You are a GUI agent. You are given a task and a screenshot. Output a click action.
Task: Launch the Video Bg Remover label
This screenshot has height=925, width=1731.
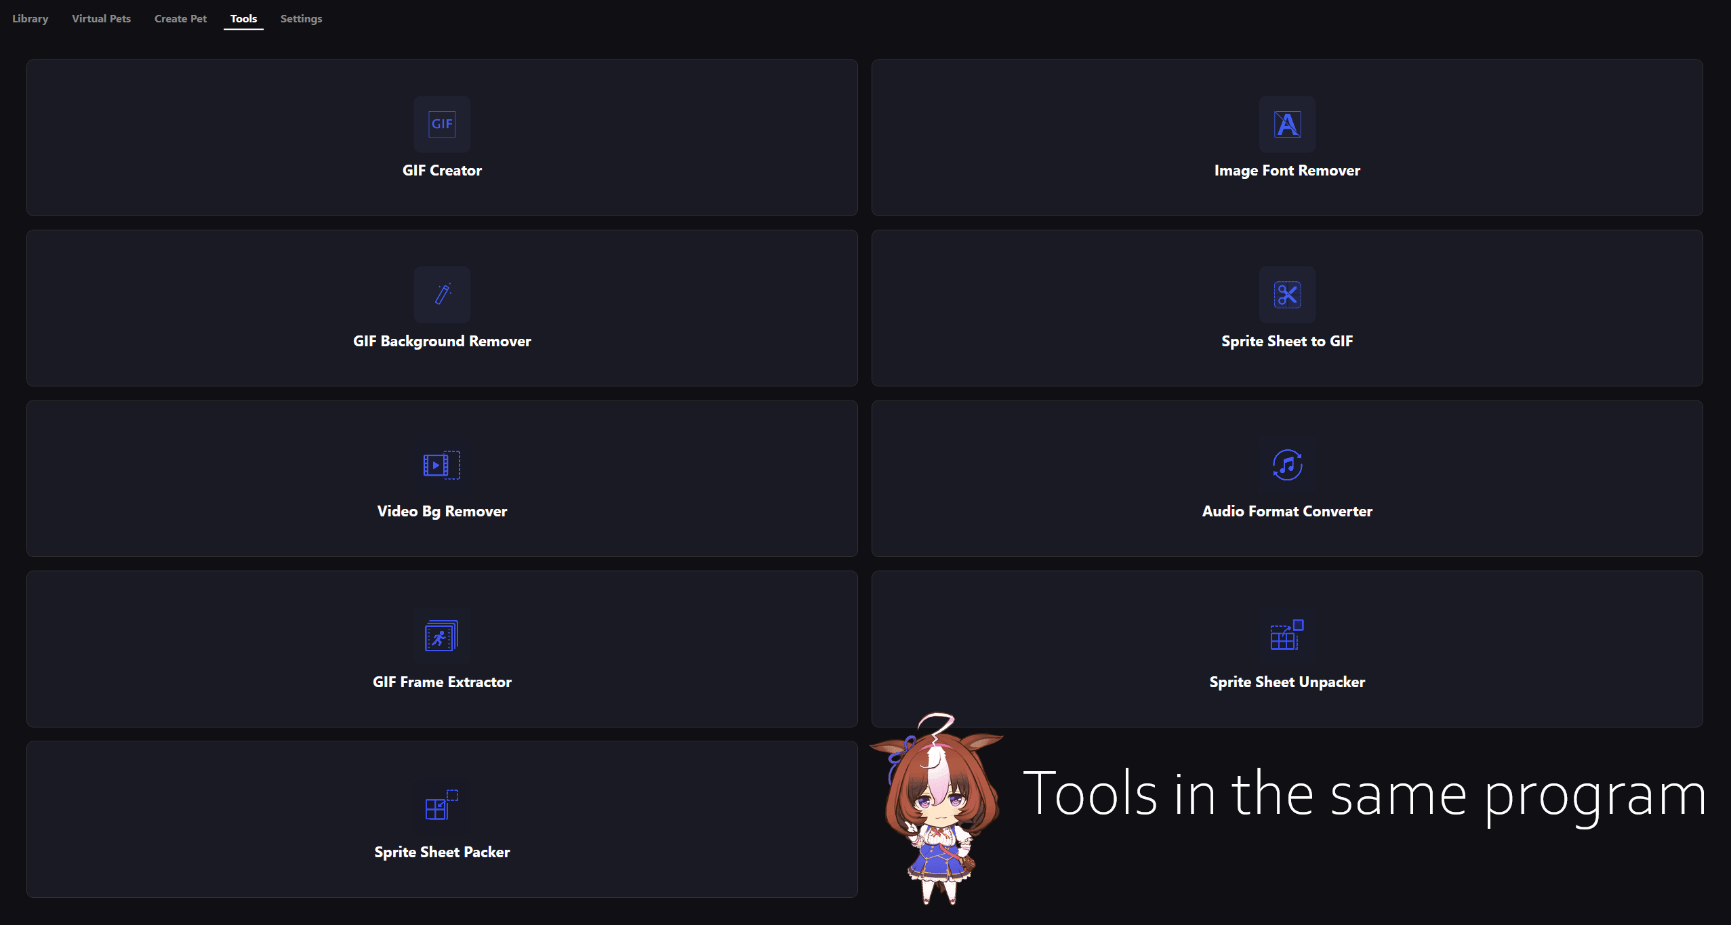coord(442,512)
